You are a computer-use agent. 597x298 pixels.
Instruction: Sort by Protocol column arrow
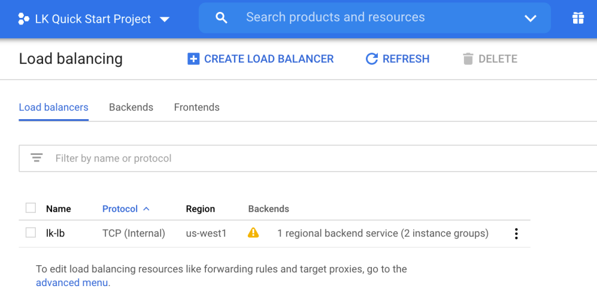point(146,209)
